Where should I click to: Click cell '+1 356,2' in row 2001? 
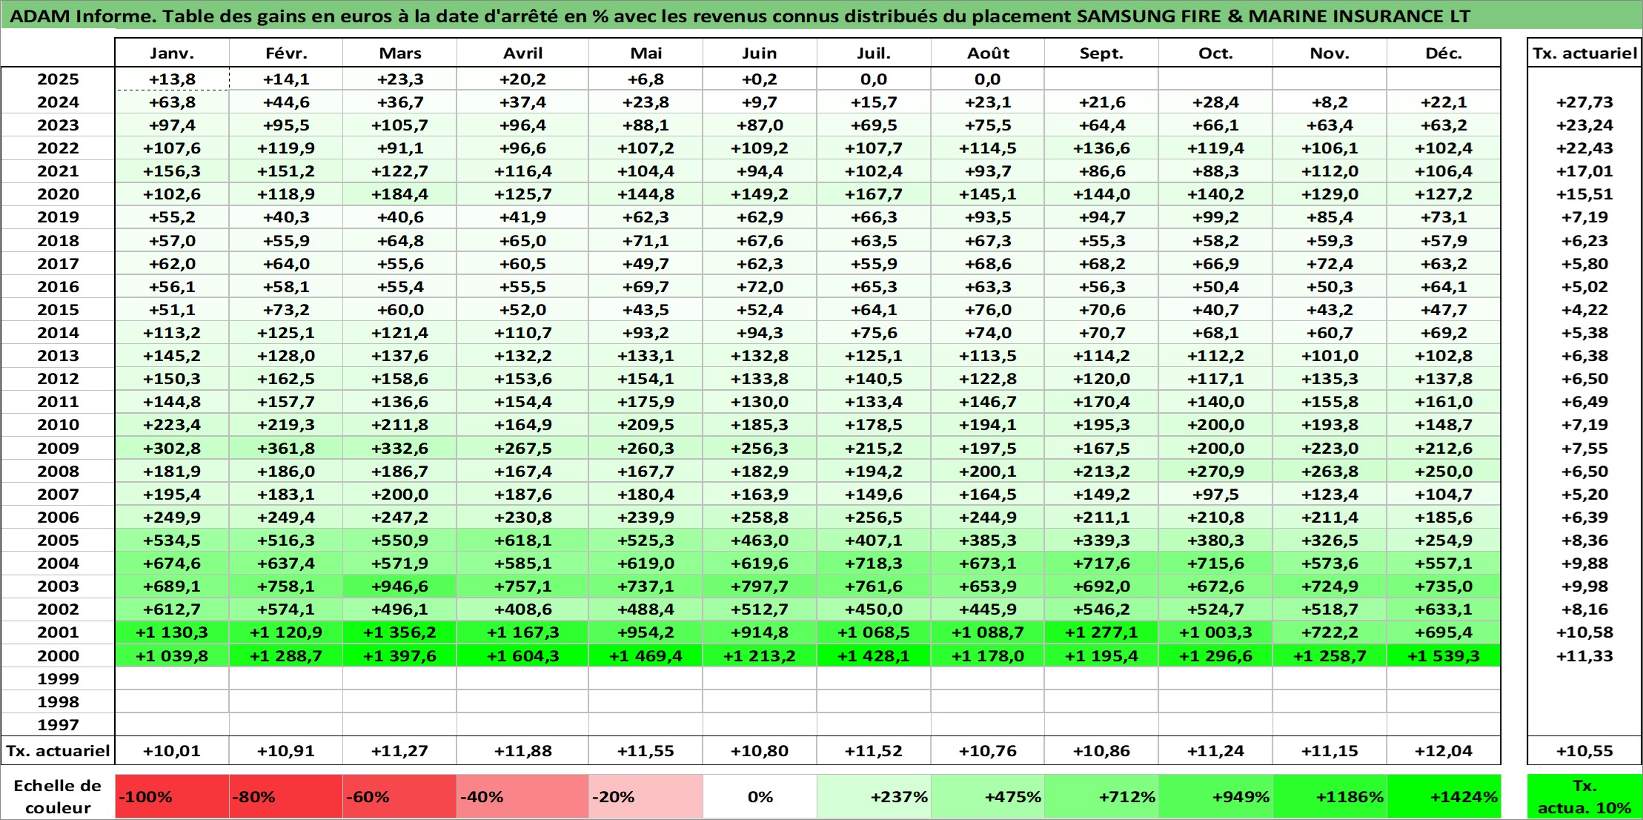coord(400,632)
